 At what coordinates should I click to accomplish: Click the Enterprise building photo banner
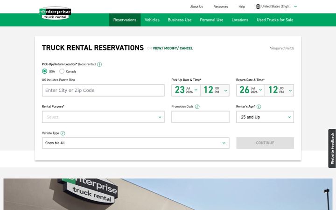tap(168, 194)
